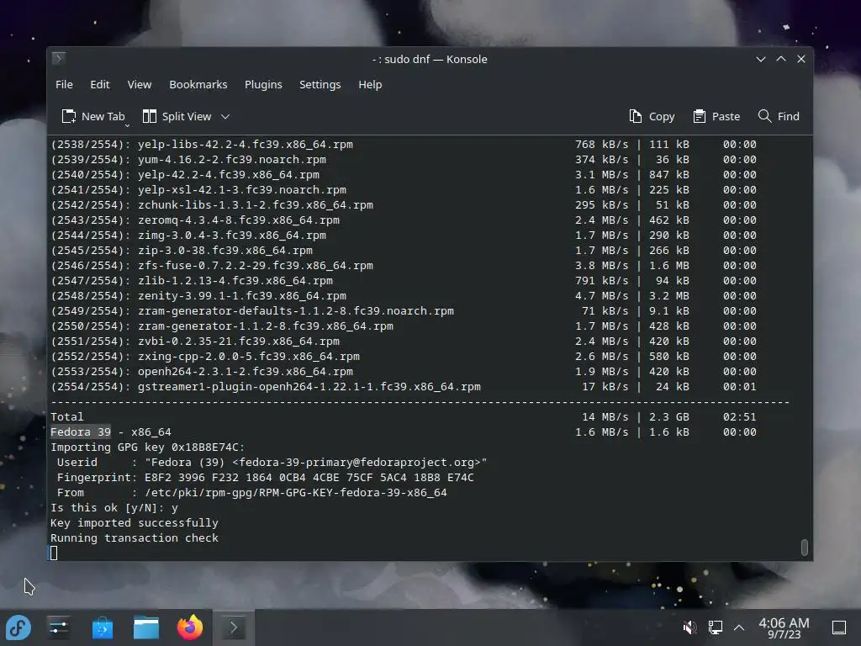The width and height of the screenshot is (861, 646).
Task: Click the Split View button
Action: 177,116
